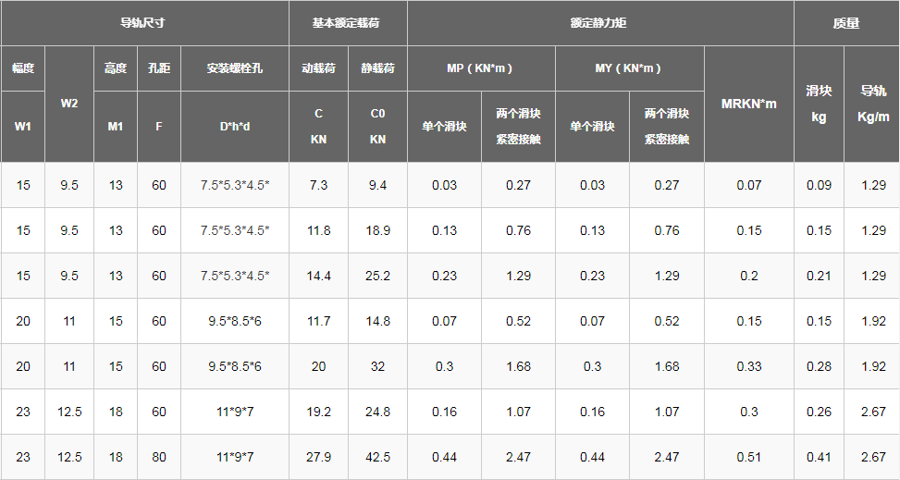Click the MRKN*m column header
This screenshot has height=480, width=900.
[x=748, y=104]
